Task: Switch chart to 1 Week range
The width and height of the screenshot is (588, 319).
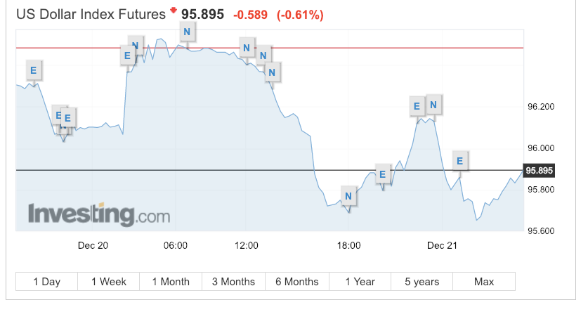Action: tap(109, 282)
